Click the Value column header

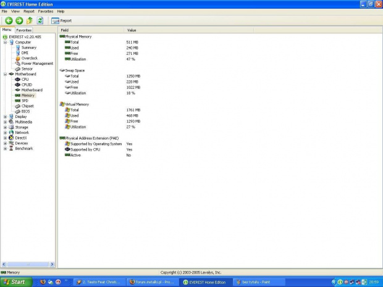point(132,30)
